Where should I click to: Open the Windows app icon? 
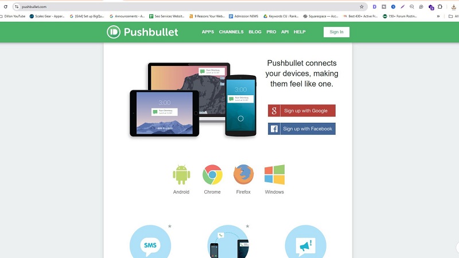[274, 175]
